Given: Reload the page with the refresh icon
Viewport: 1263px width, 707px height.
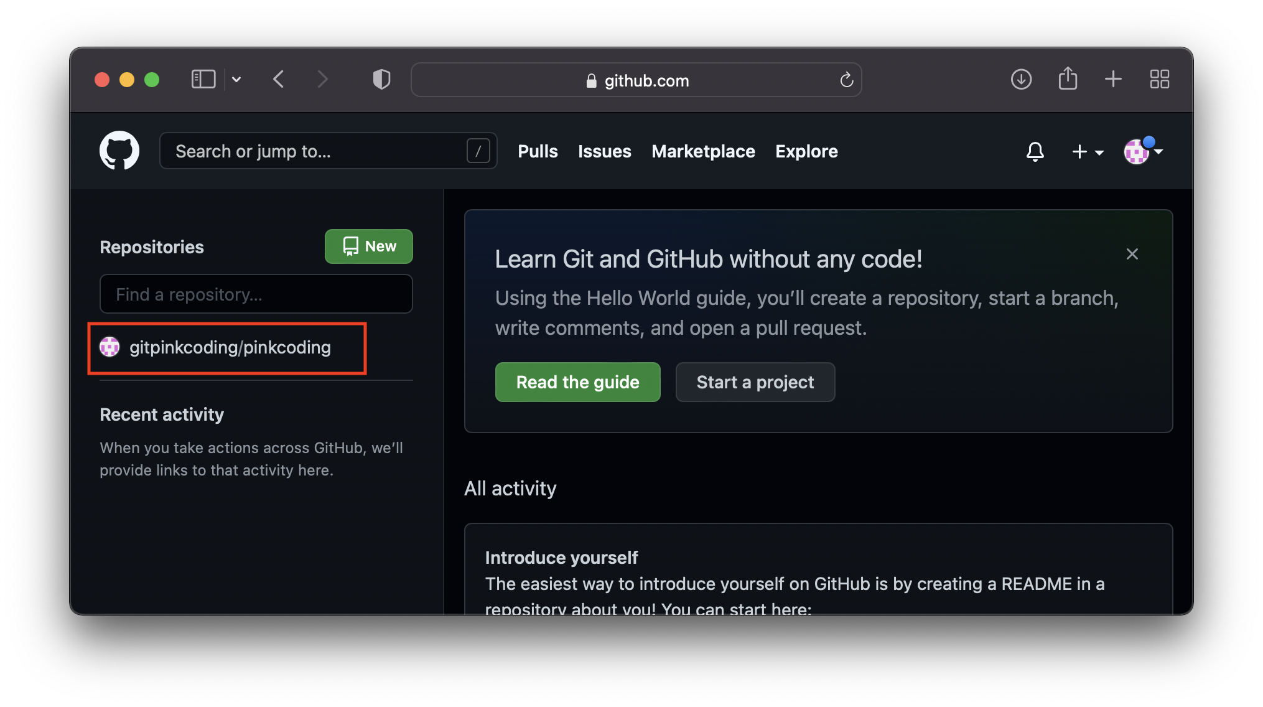Looking at the screenshot, I should click(846, 80).
